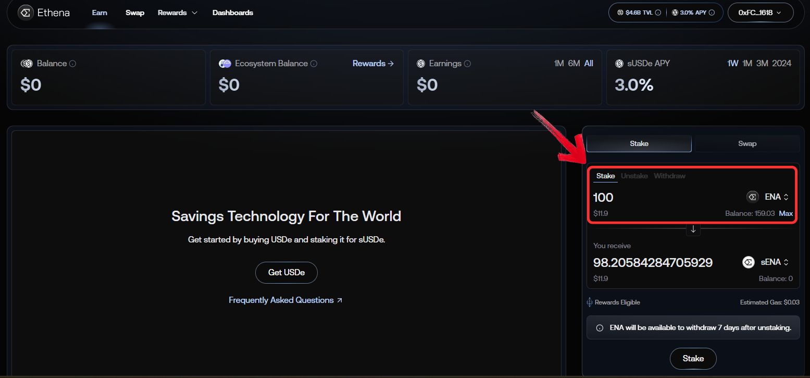Viewport: 810px width, 378px height.
Task: Open Swap in the top navigation
Action: [135, 13]
